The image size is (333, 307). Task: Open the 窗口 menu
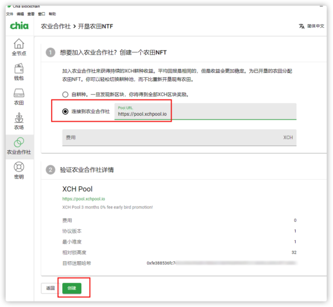tap(42, 14)
